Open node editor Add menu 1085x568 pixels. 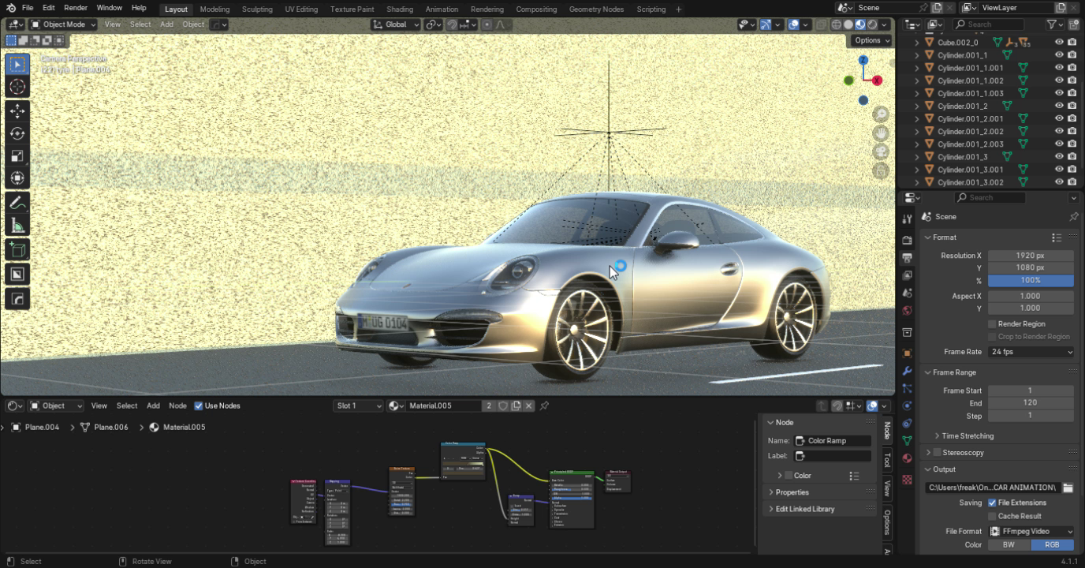click(153, 405)
